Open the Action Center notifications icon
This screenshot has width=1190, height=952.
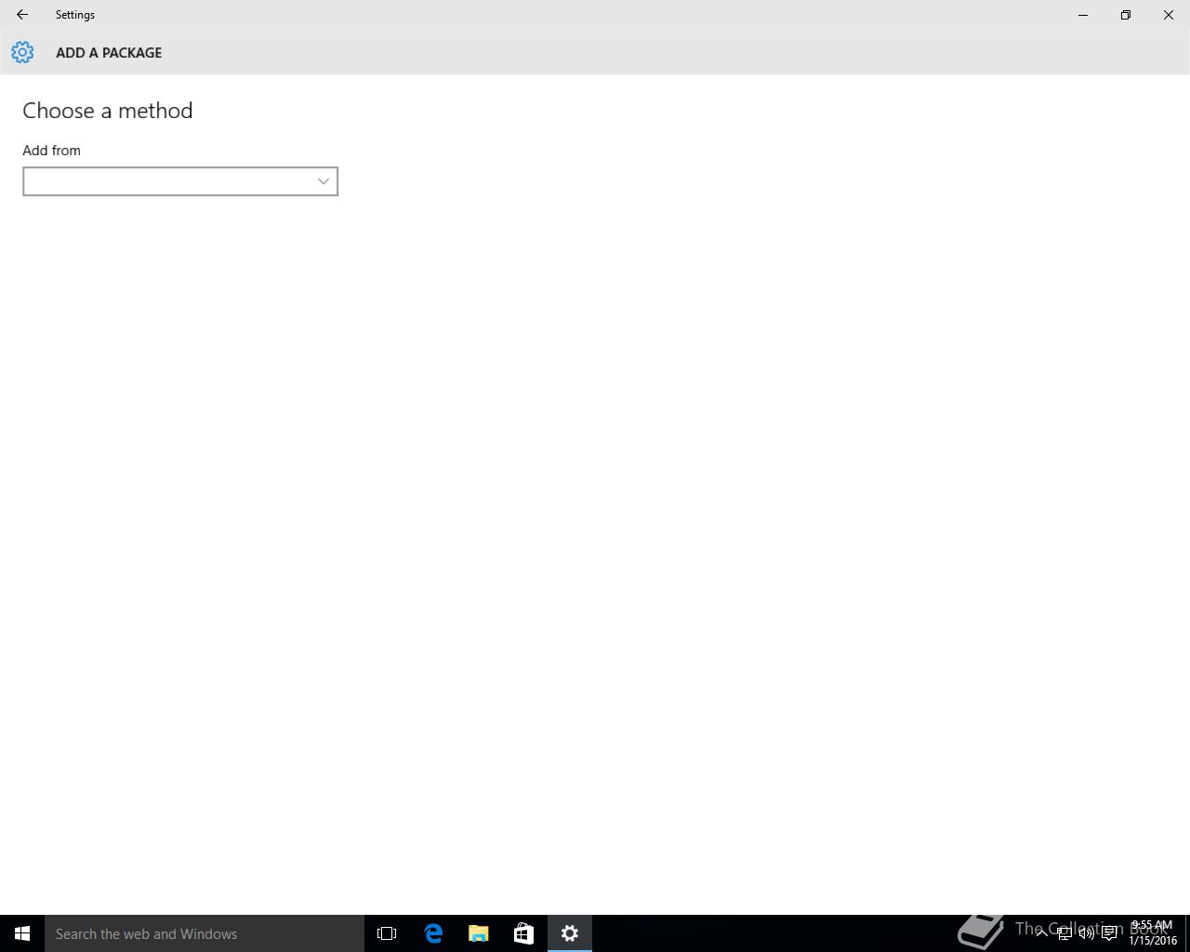click(1109, 933)
